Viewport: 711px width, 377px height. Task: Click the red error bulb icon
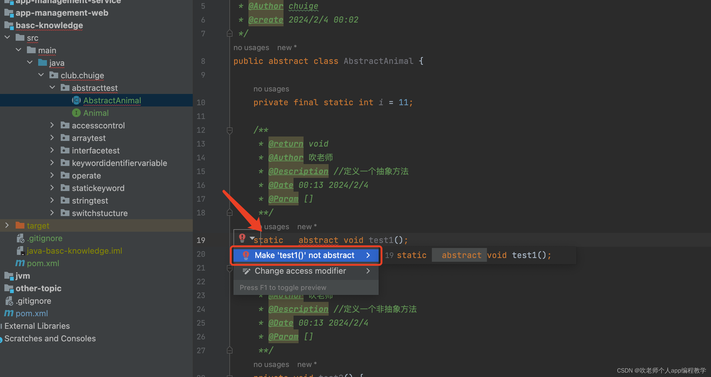coord(242,238)
